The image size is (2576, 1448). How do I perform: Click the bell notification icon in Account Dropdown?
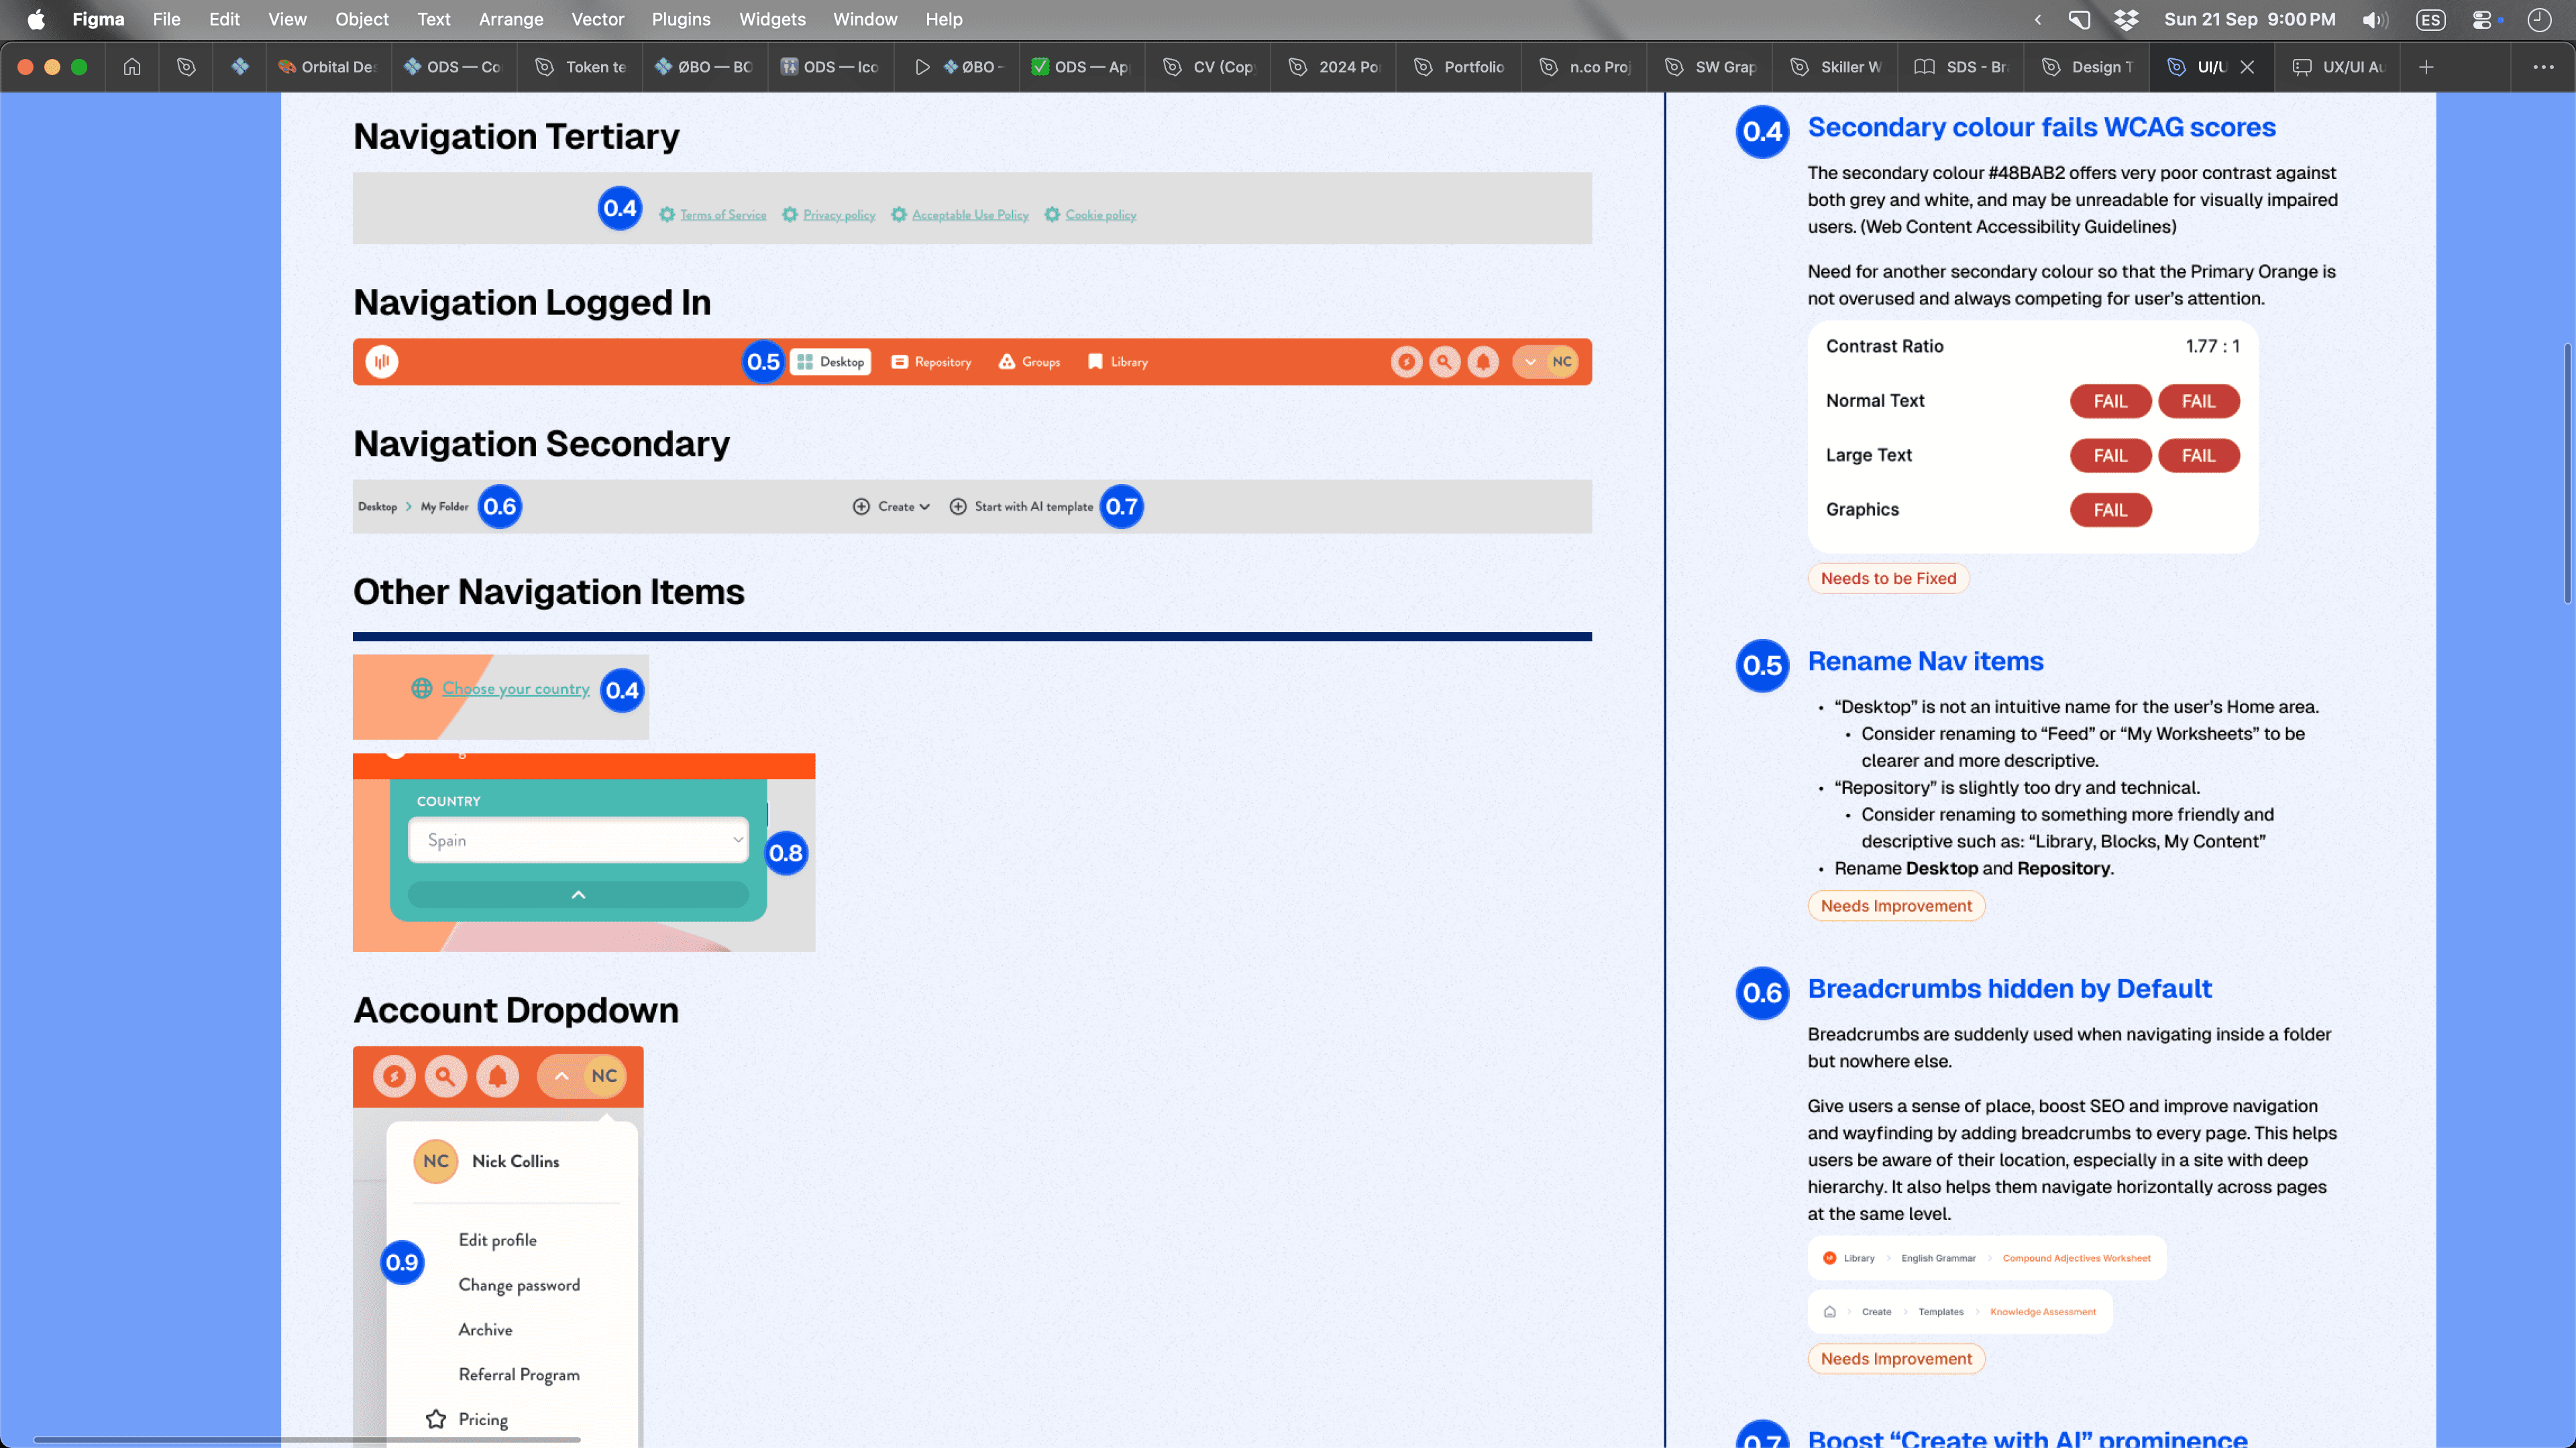[x=497, y=1076]
